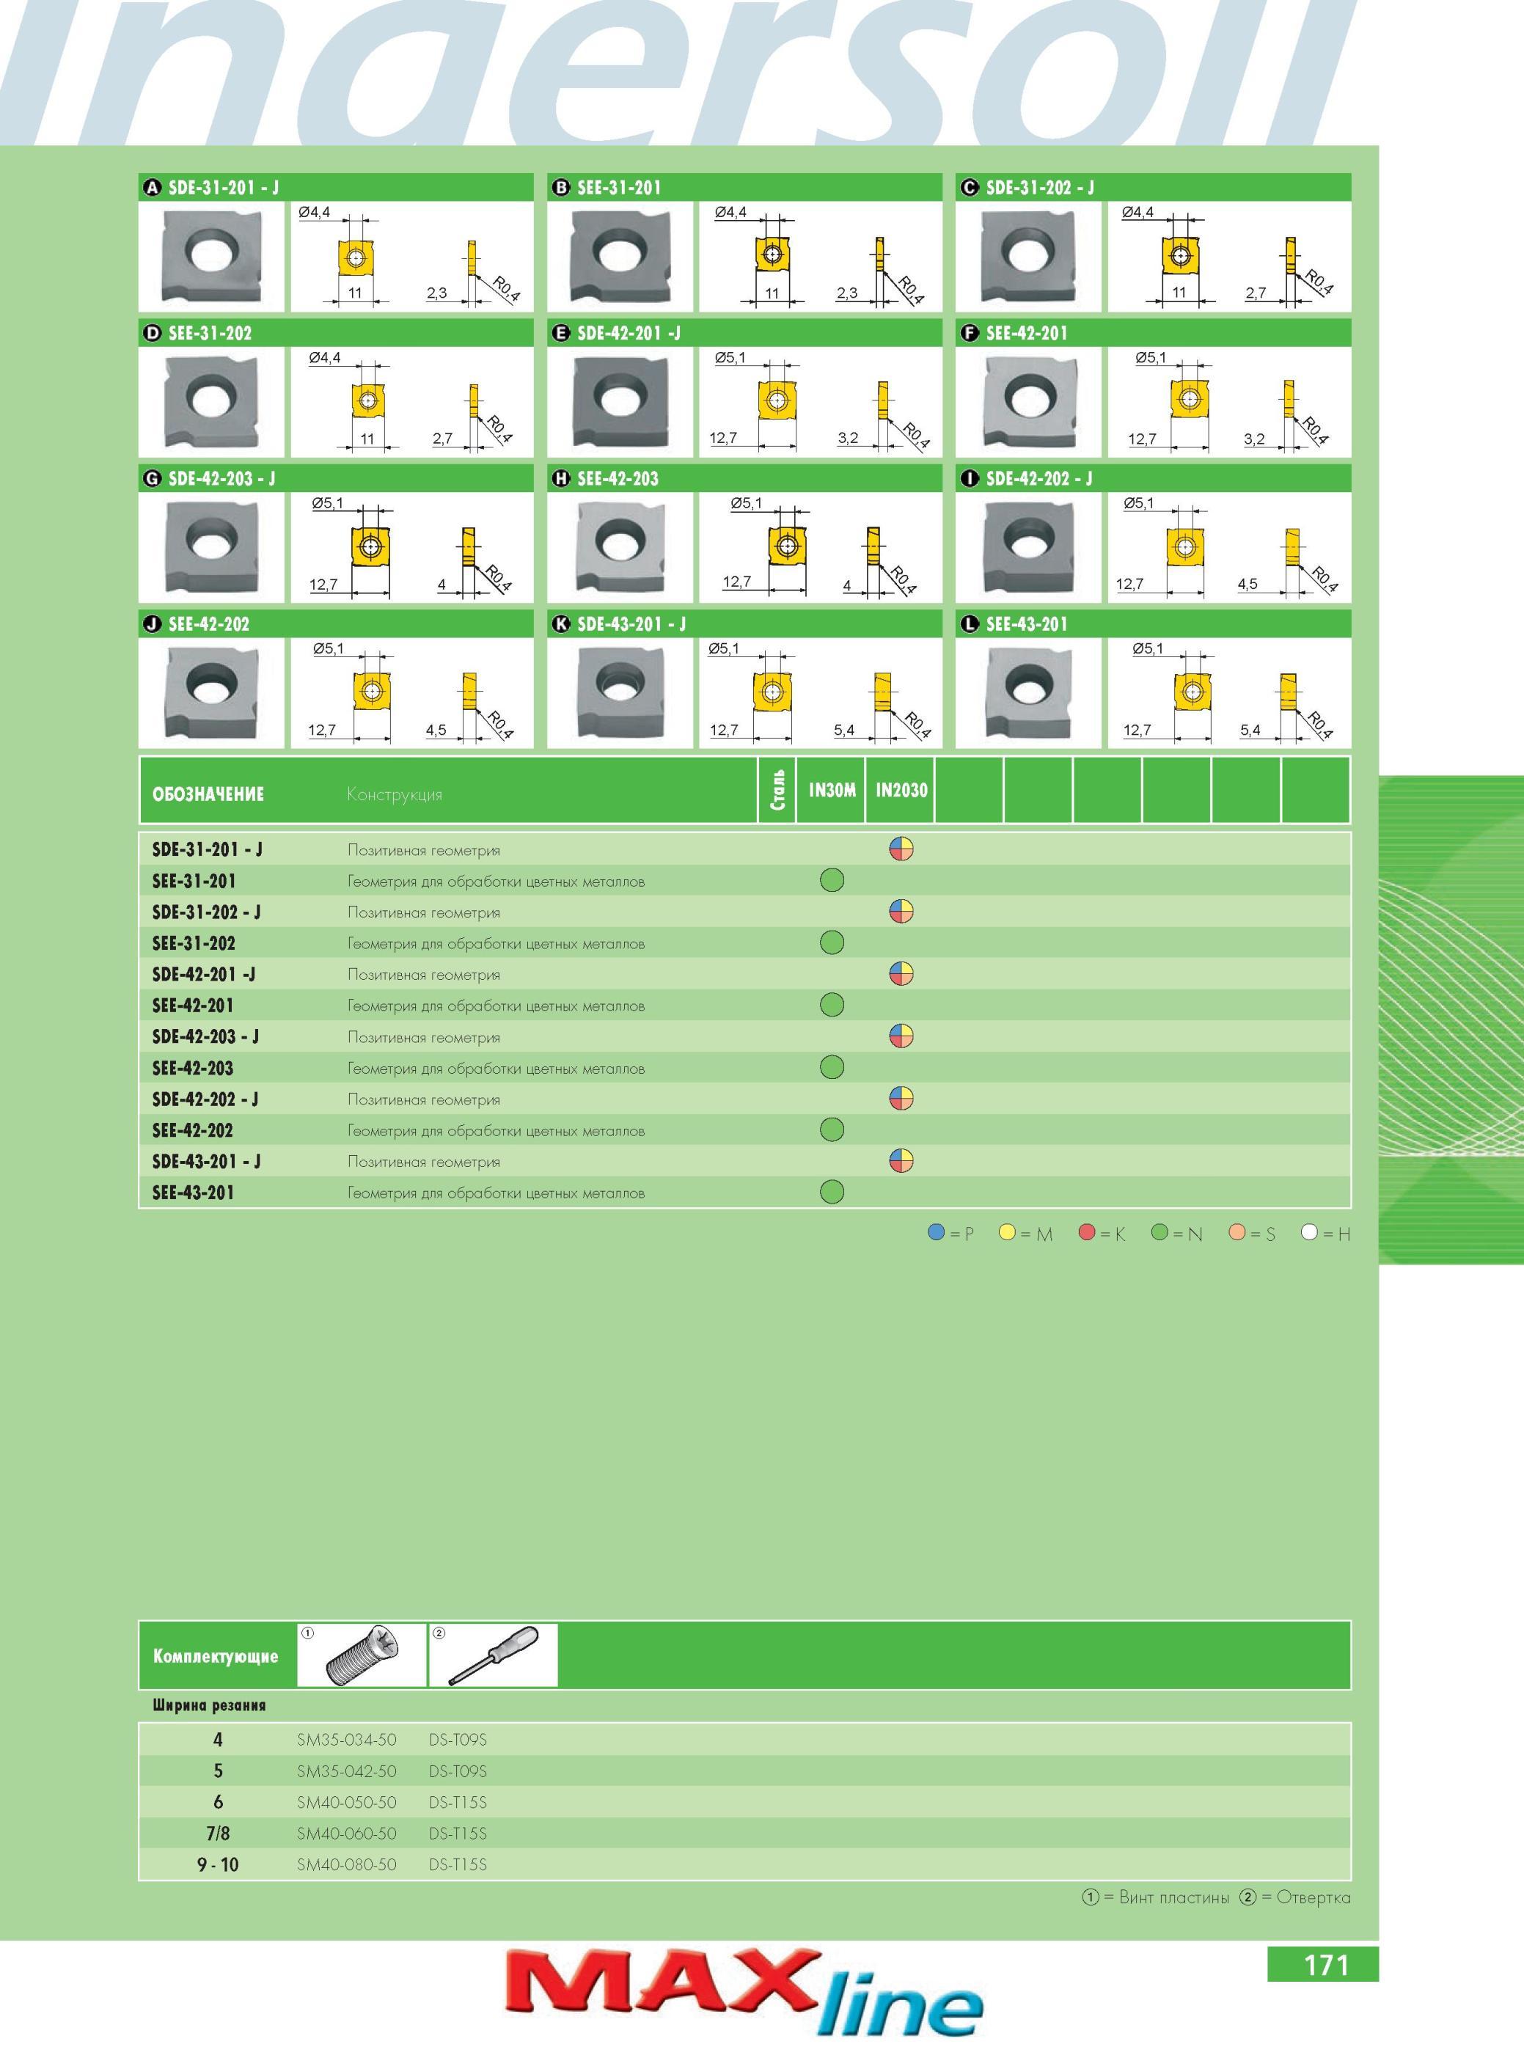View the insert photo in panel F SEE-42-201
Viewport: 1524px width, 2058px height.
point(1029,402)
